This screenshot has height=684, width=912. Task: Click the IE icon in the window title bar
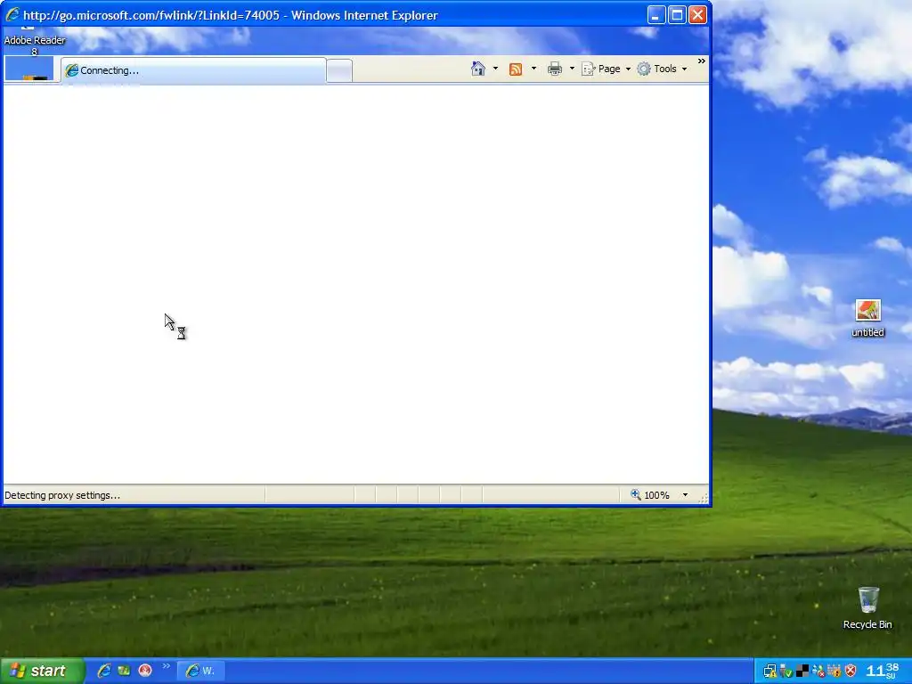[12, 15]
